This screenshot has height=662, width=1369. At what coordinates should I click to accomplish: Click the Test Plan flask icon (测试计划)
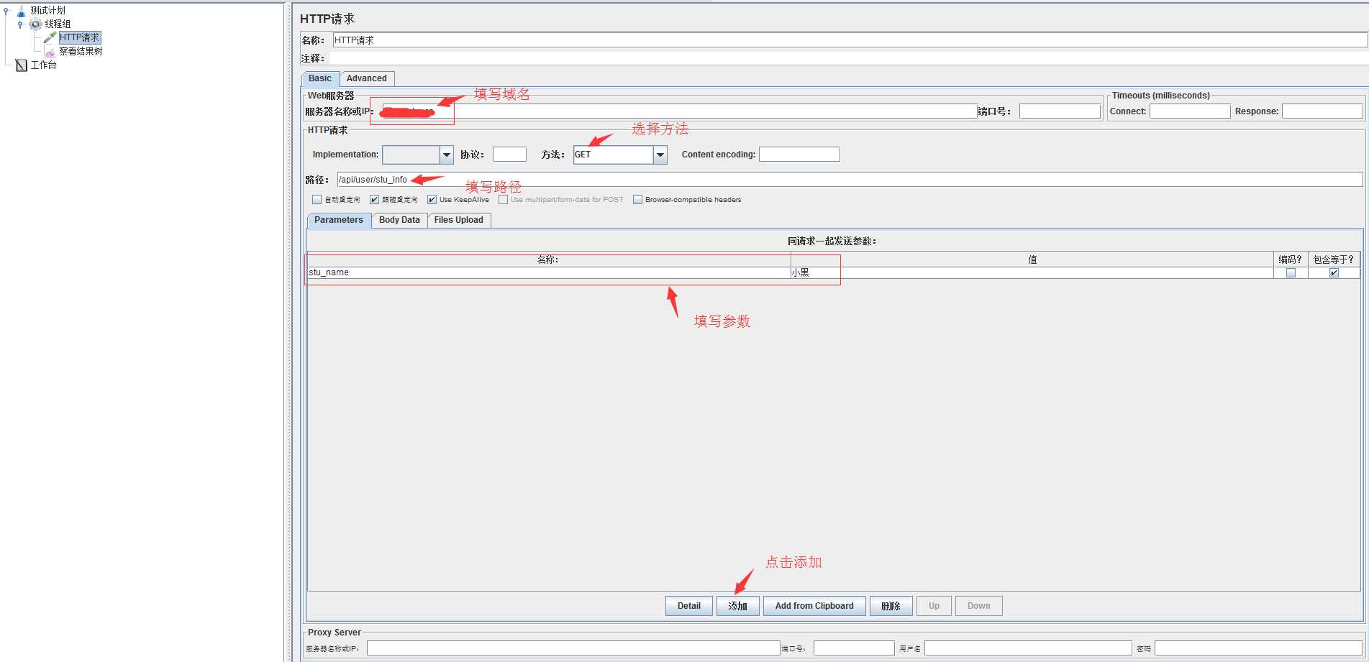click(22, 11)
